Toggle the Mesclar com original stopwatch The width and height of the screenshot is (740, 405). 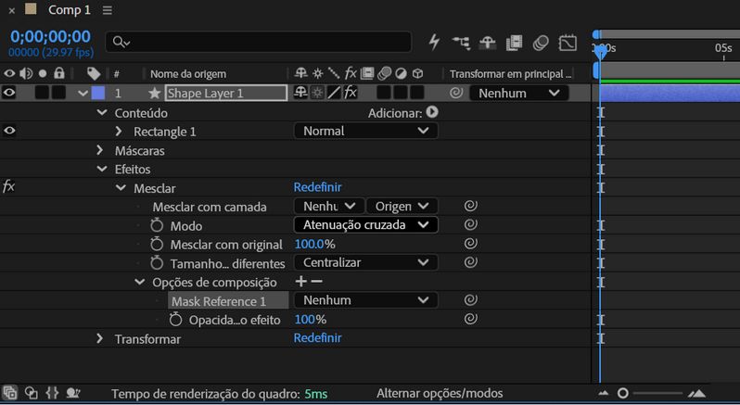[x=157, y=244]
